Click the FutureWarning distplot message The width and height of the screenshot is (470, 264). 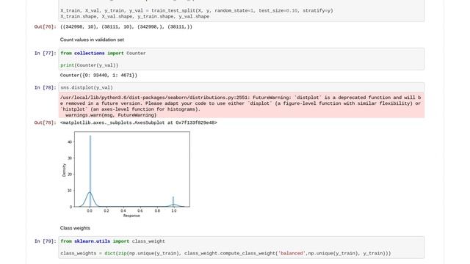pos(242,106)
